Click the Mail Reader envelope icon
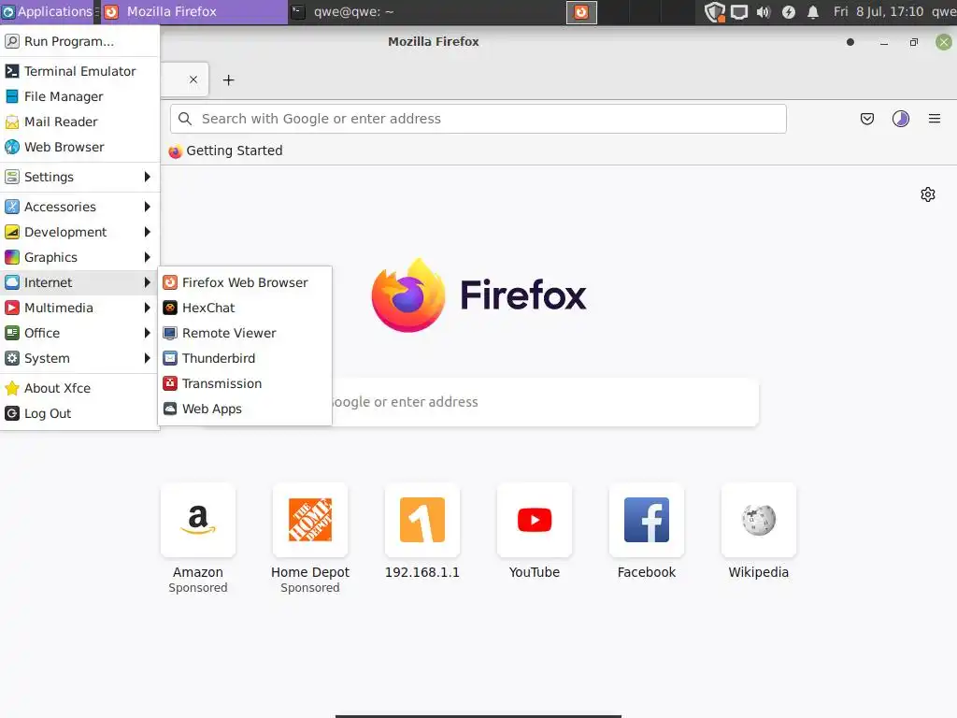Image resolution: width=957 pixels, height=718 pixels. [x=11, y=122]
